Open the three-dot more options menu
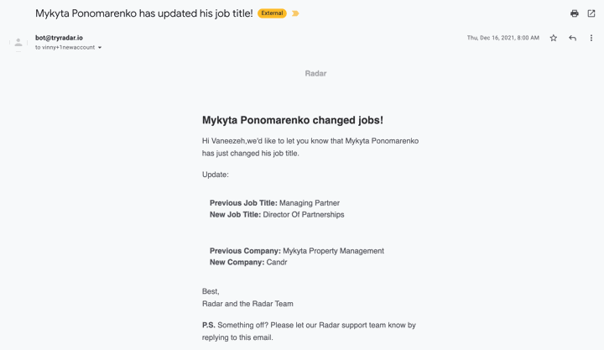Image resolution: width=604 pixels, height=350 pixels. tap(591, 38)
